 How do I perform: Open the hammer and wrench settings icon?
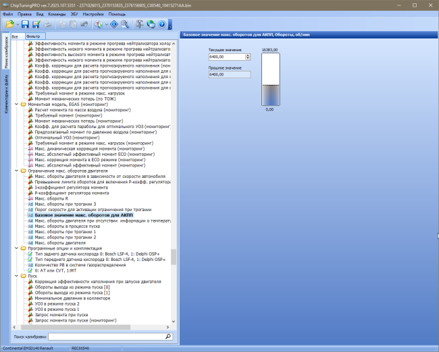click(139, 24)
